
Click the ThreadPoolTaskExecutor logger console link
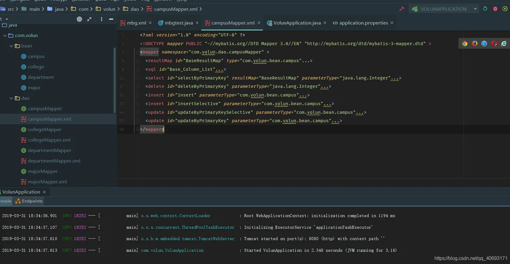click(x=188, y=227)
